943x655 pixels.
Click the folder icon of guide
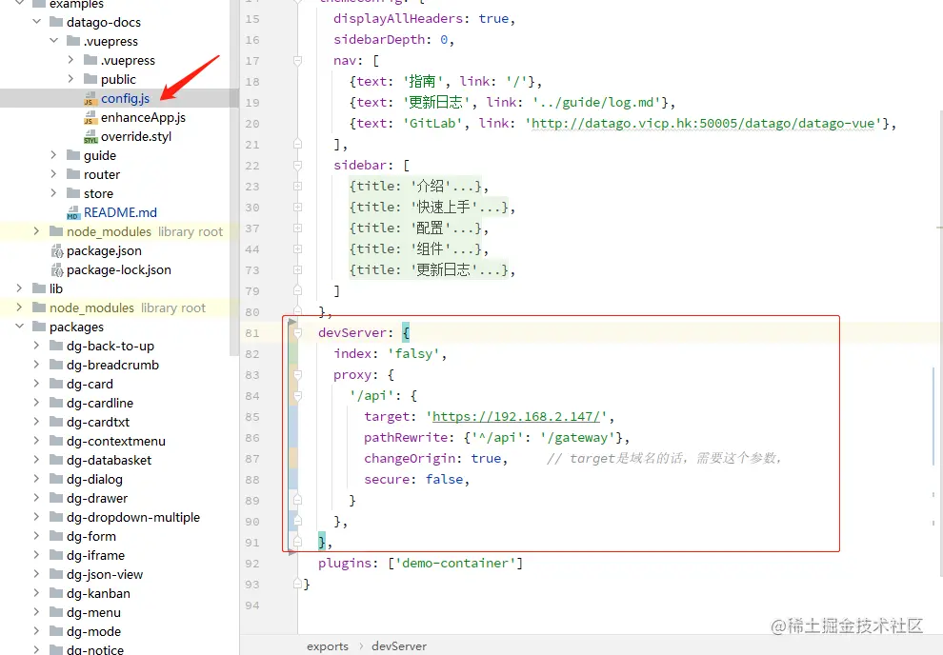coord(72,155)
